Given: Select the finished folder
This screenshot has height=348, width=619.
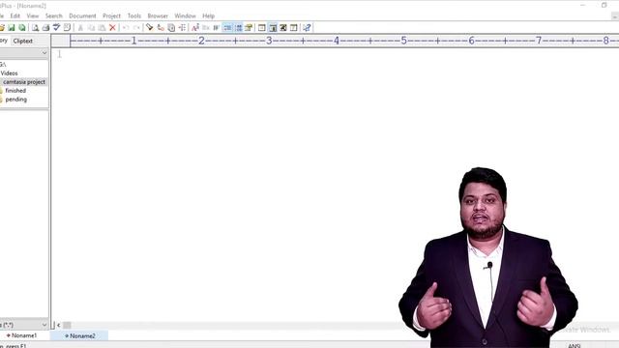Looking at the screenshot, I should pyautogui.click(x=15, y=91).
